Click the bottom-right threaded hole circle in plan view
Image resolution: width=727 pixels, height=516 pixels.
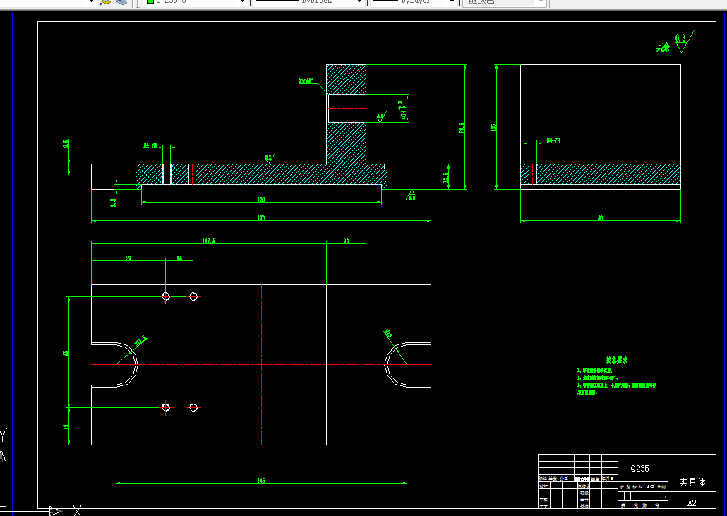pyautogui.click(x=193, y=407)
